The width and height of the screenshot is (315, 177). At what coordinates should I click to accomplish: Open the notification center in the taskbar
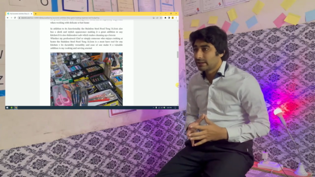point(175,108)
